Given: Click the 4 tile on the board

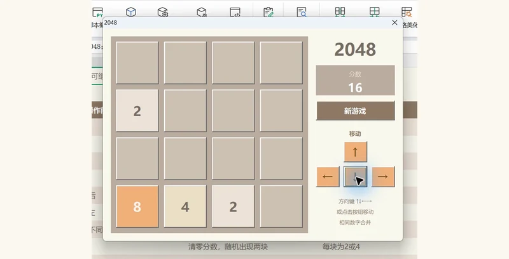Looking at the screenshot, I should pyautogui.click(x=185, y=206).
